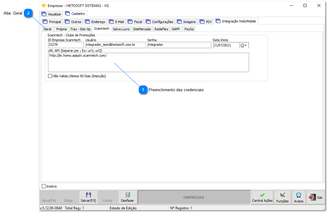Switch to the SiteMercado sub-tab
This screenshot has height=213, width=328.
click(x=142, y=29)
